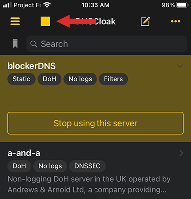Image resolution: width=191 pixels, height=199 pixels.
Task: Select the DNSSEC tag
Action: (x=88, y=166)
